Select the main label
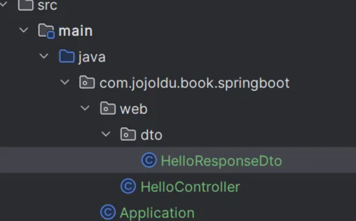Viewport: 356px width, 221px height. point(75,31)
